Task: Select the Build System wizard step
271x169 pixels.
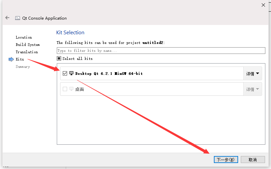Action: click(28, 45)
